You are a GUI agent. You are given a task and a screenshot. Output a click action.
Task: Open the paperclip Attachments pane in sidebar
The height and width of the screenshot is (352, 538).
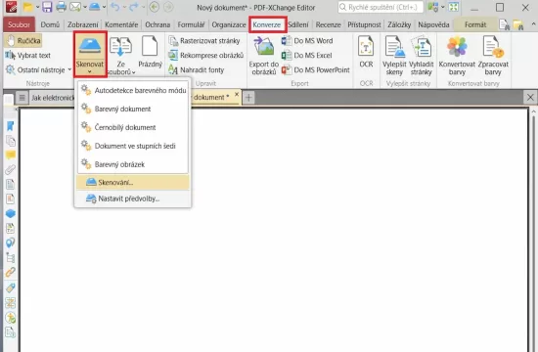(11, 169)
